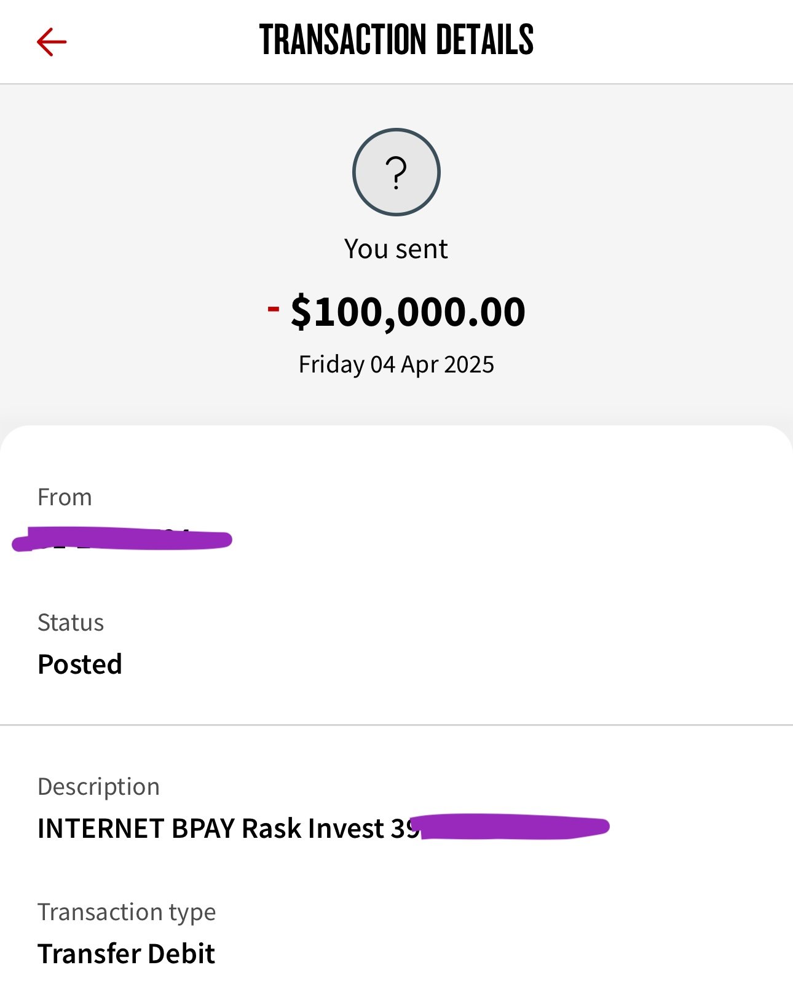This screenshot has height=1005, width=793.
Task: Tap "Rask Invest" in the description
Action: 313,829
